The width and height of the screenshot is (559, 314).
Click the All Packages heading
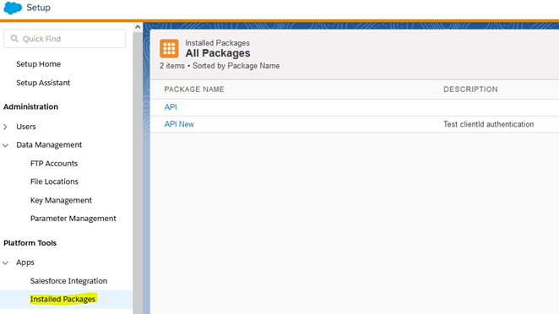(218, 53)
